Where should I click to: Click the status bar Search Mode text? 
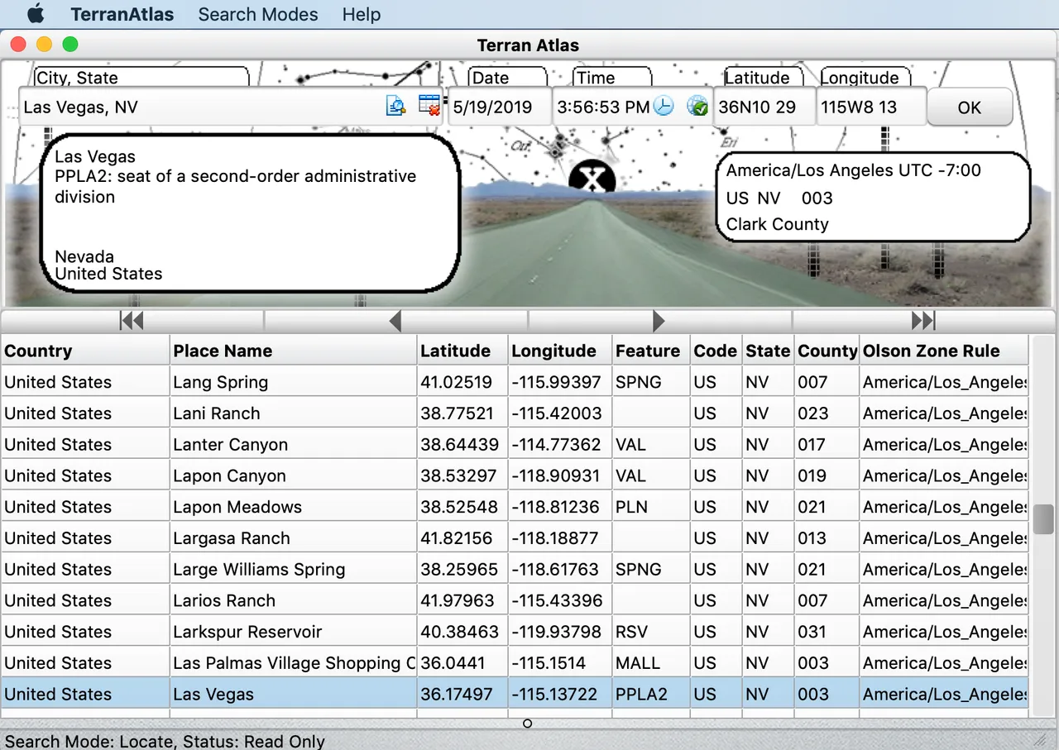[x=165, y=741]
